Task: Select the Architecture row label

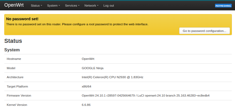Action: tap(15, 77)
